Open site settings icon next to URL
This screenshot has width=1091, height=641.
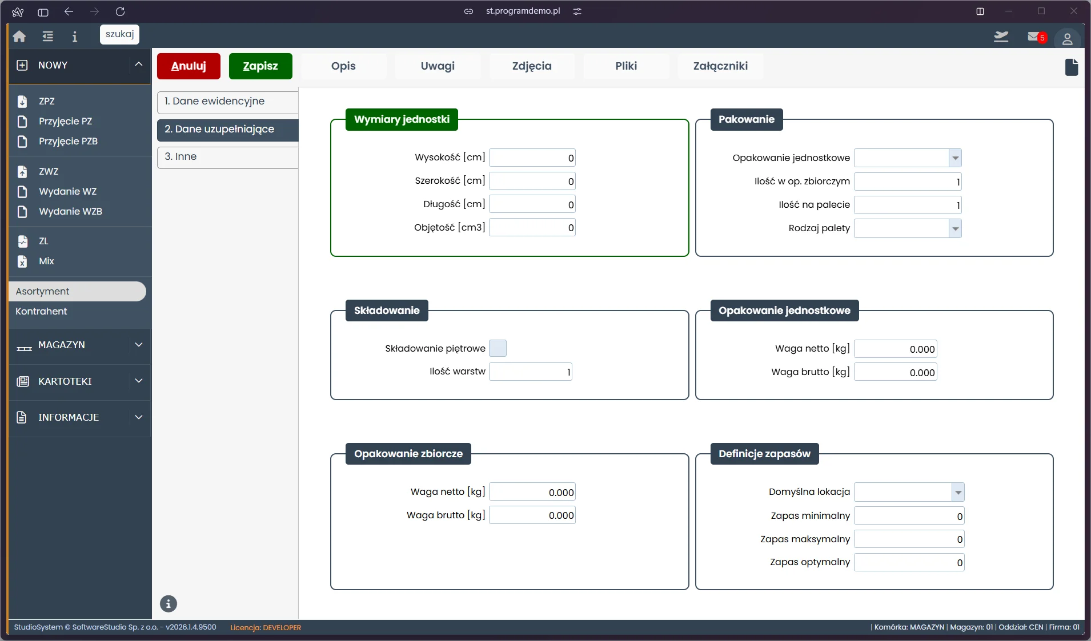coord(577,11)
